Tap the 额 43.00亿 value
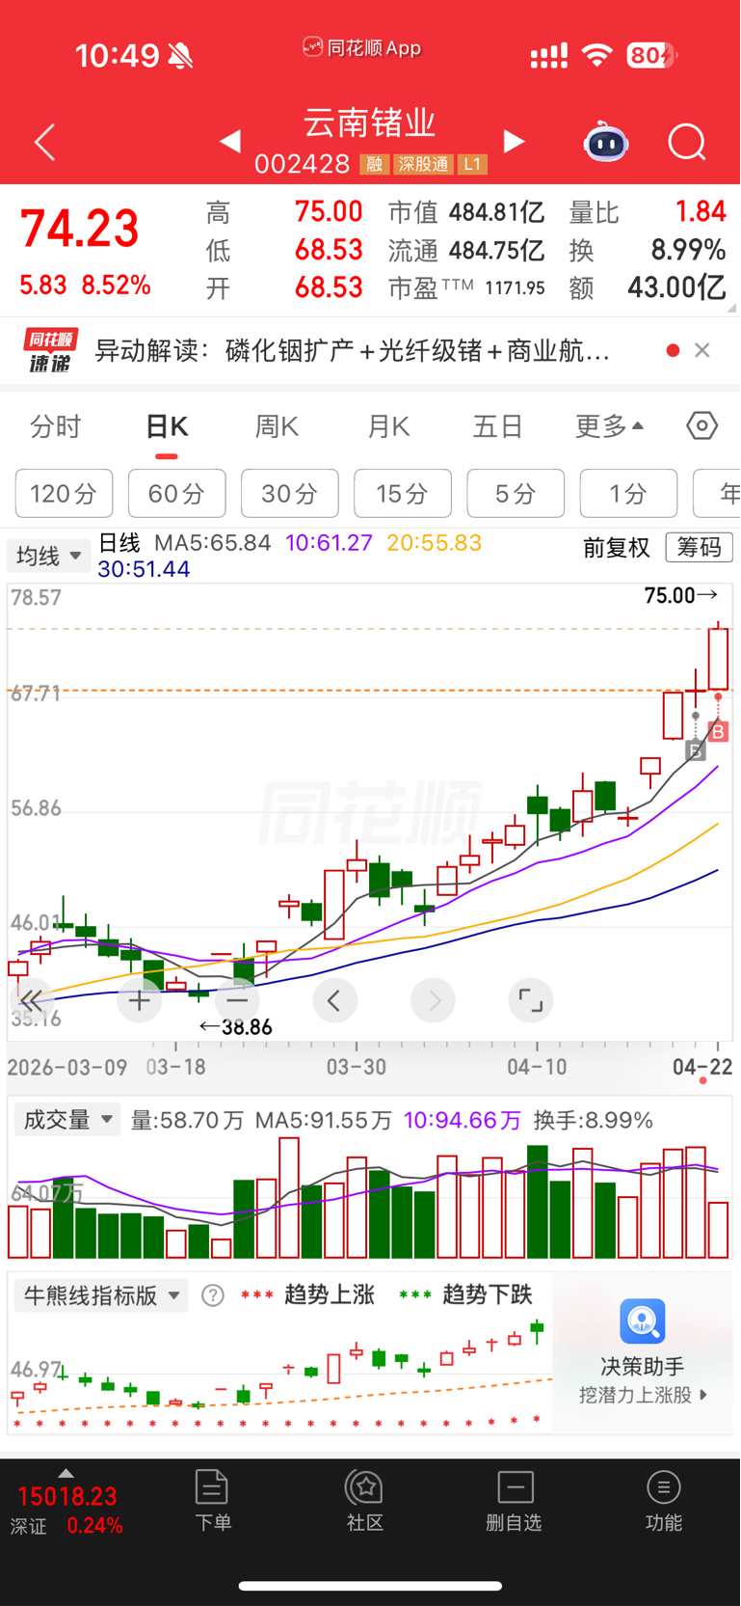 click(676, 287)
